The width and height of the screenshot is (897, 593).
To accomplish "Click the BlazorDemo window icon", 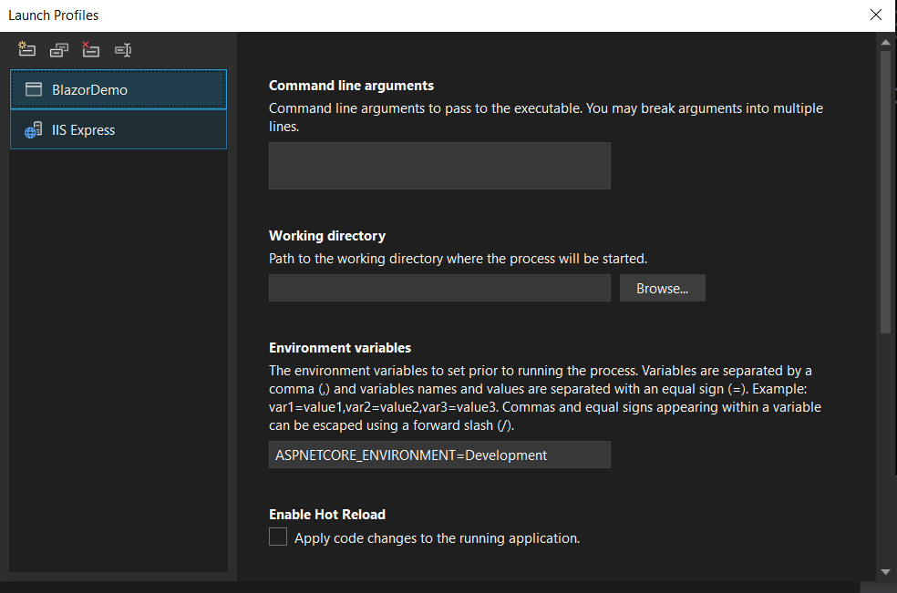I will coord(34,89).
